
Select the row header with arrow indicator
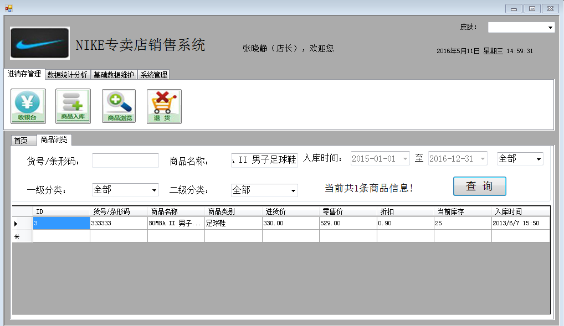tap(22, 223)
